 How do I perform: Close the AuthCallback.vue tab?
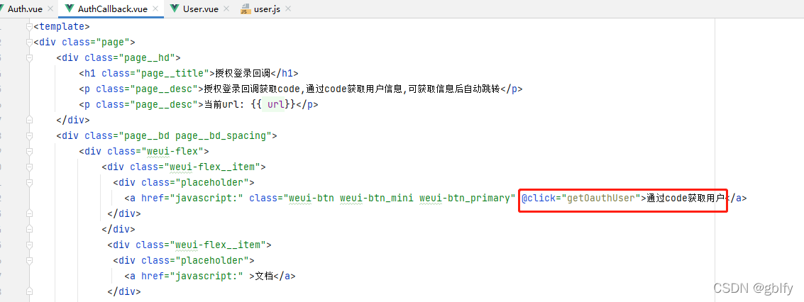[x=155, y=9]
